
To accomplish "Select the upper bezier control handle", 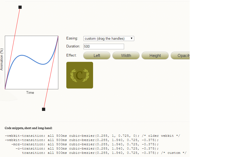I will pyautogui.click(x=20, y=7).
